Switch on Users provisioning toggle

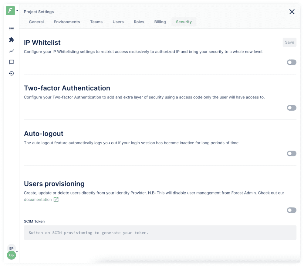click(291, 210)
